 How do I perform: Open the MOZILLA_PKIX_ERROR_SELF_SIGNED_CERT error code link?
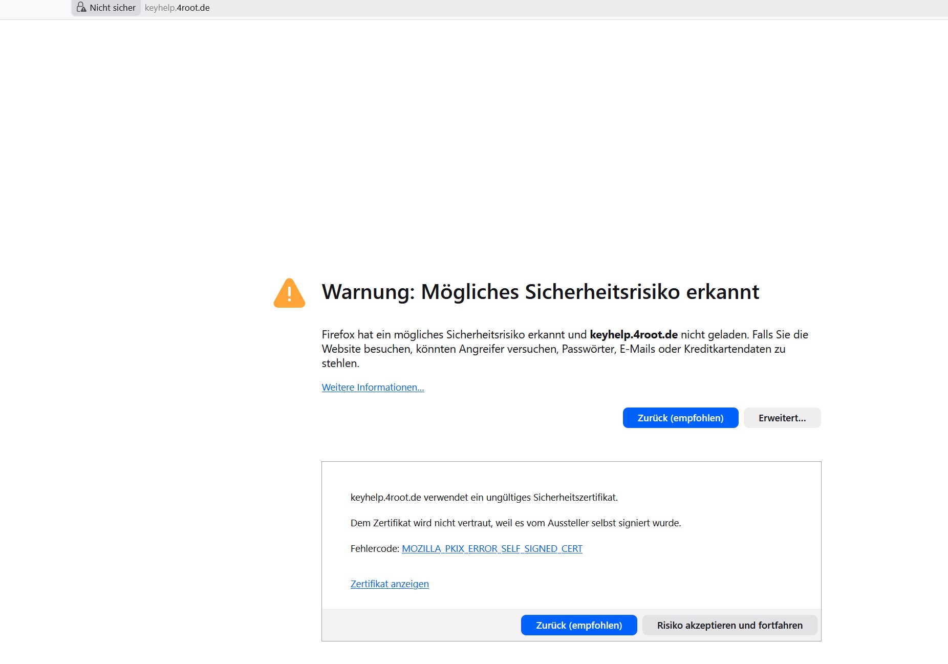pyautogui.click(x=492, y=549)
